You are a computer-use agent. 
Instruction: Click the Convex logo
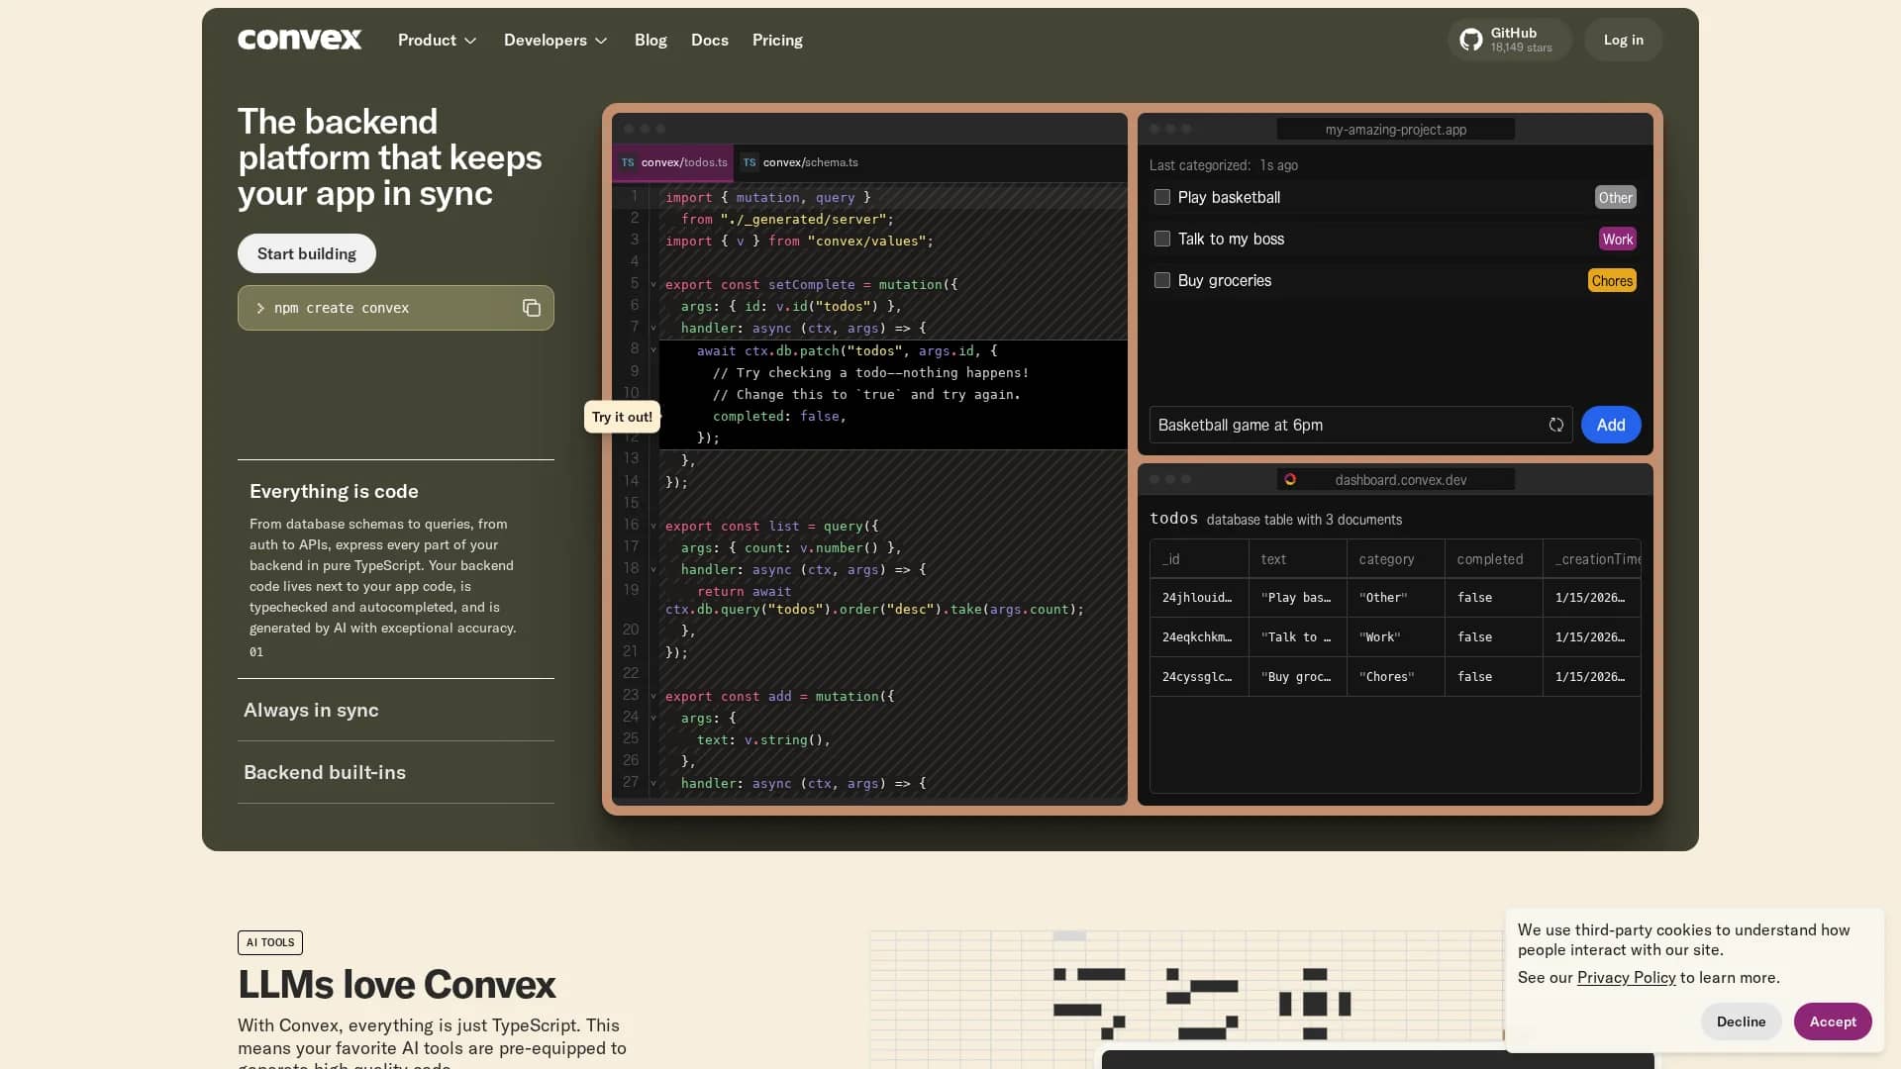299,40
